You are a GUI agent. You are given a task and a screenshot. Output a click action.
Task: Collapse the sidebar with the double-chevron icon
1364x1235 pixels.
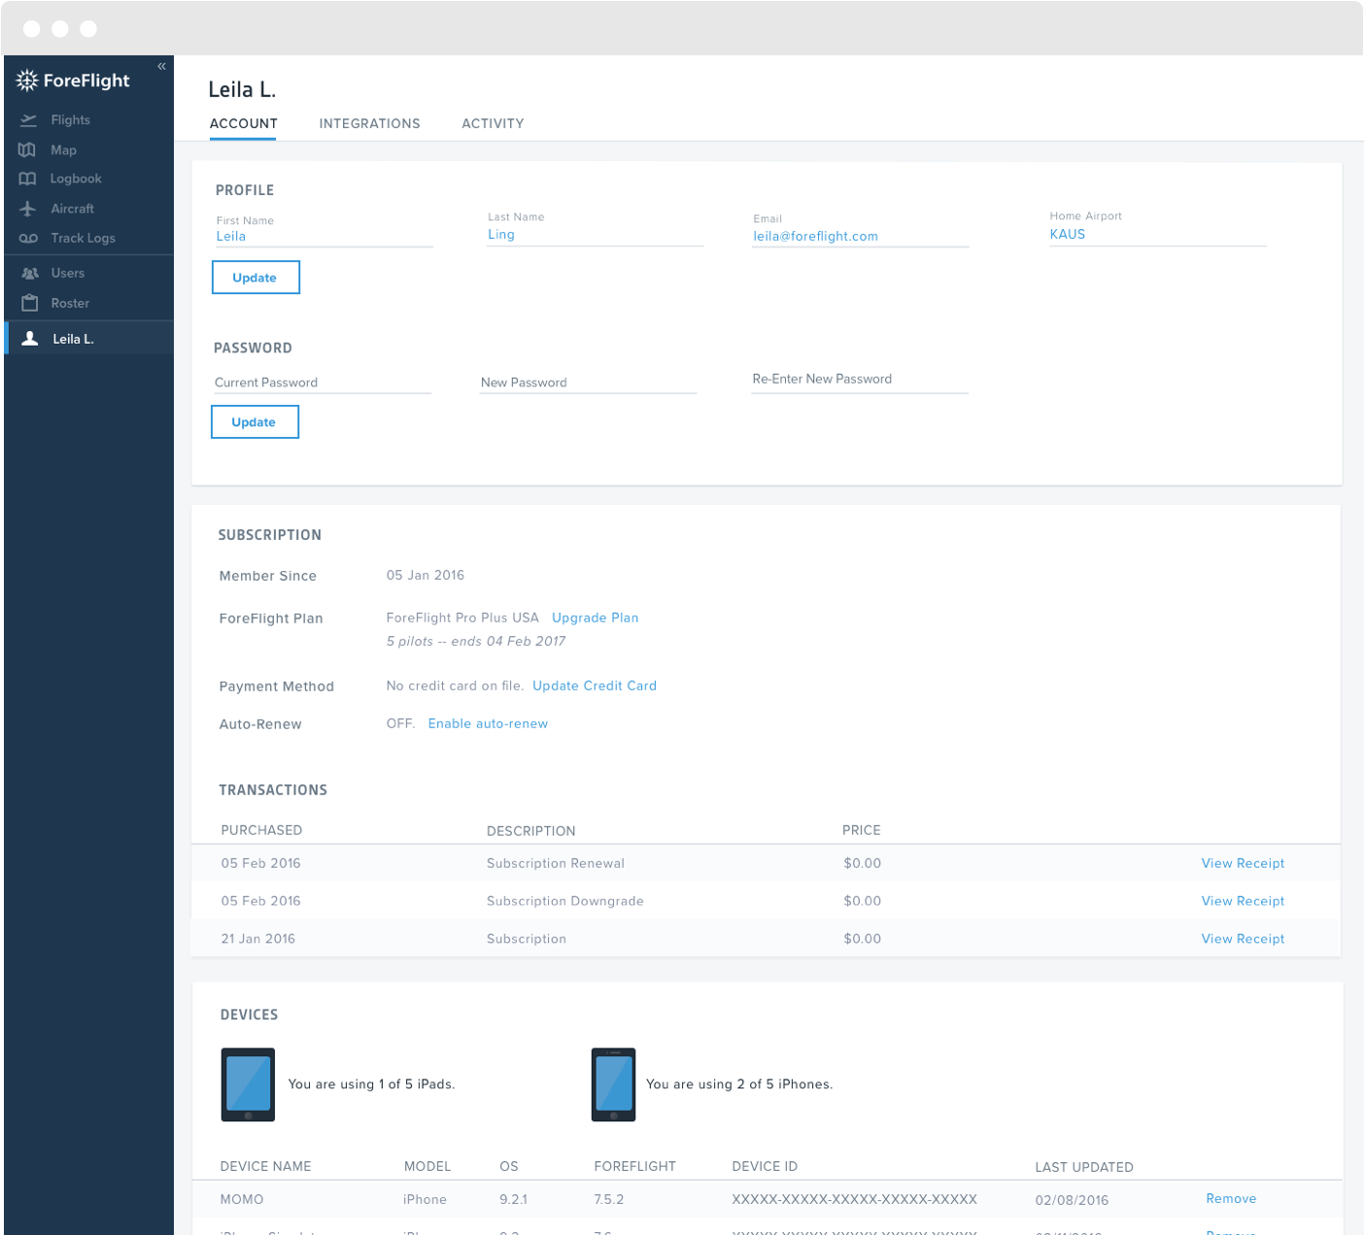(x=161, y=67)
